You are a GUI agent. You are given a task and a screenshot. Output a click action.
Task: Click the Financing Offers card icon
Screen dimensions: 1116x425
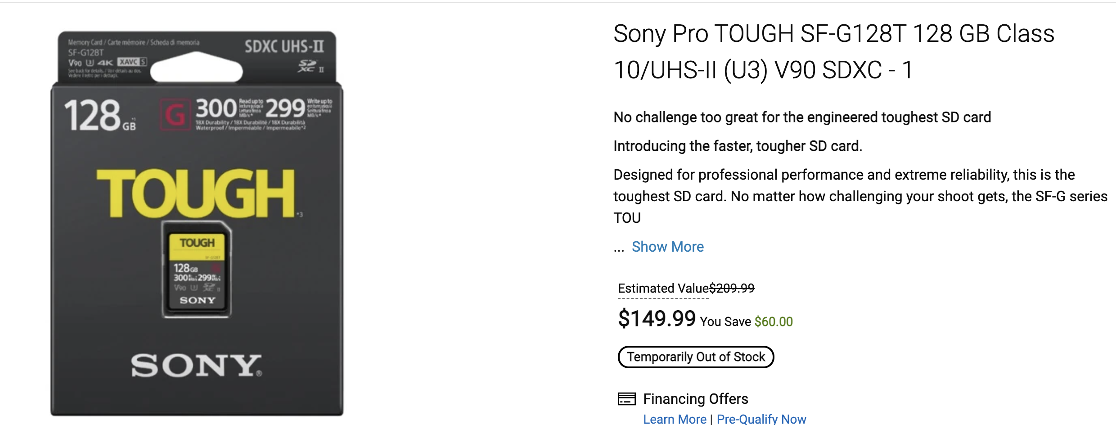tap(626, 399)
